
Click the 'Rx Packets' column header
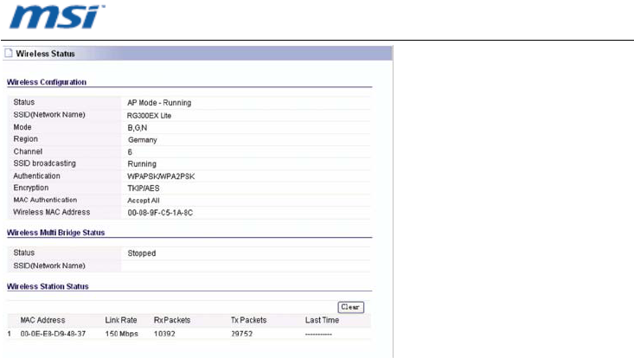[172, 320]
